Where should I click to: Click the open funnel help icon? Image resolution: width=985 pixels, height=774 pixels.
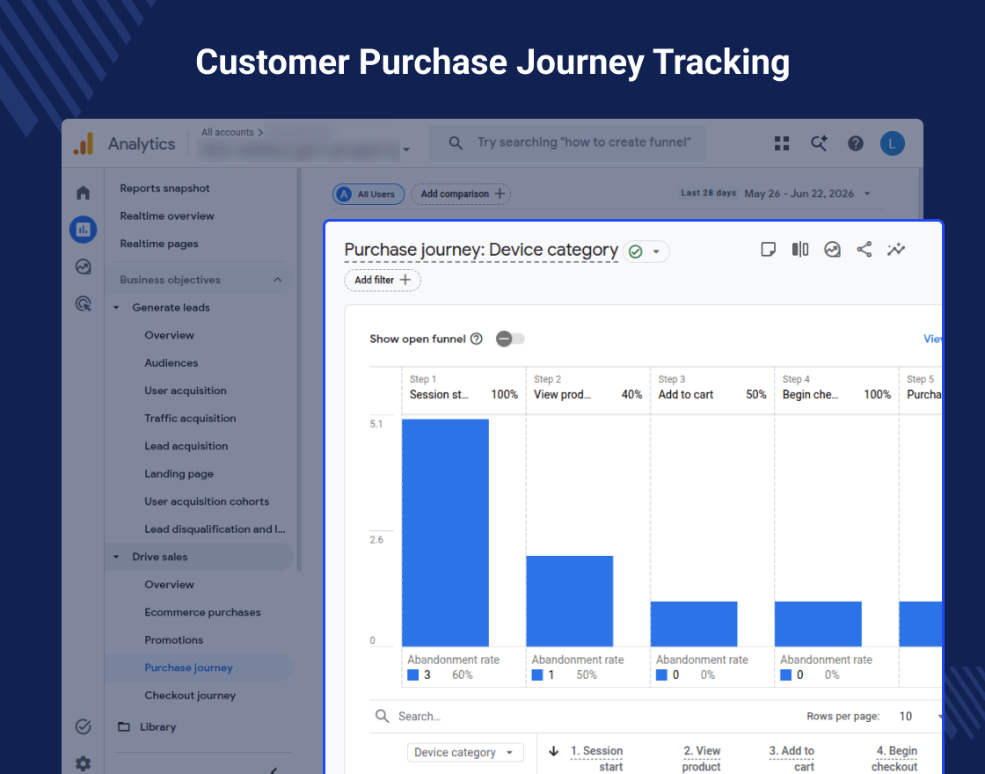477,340
